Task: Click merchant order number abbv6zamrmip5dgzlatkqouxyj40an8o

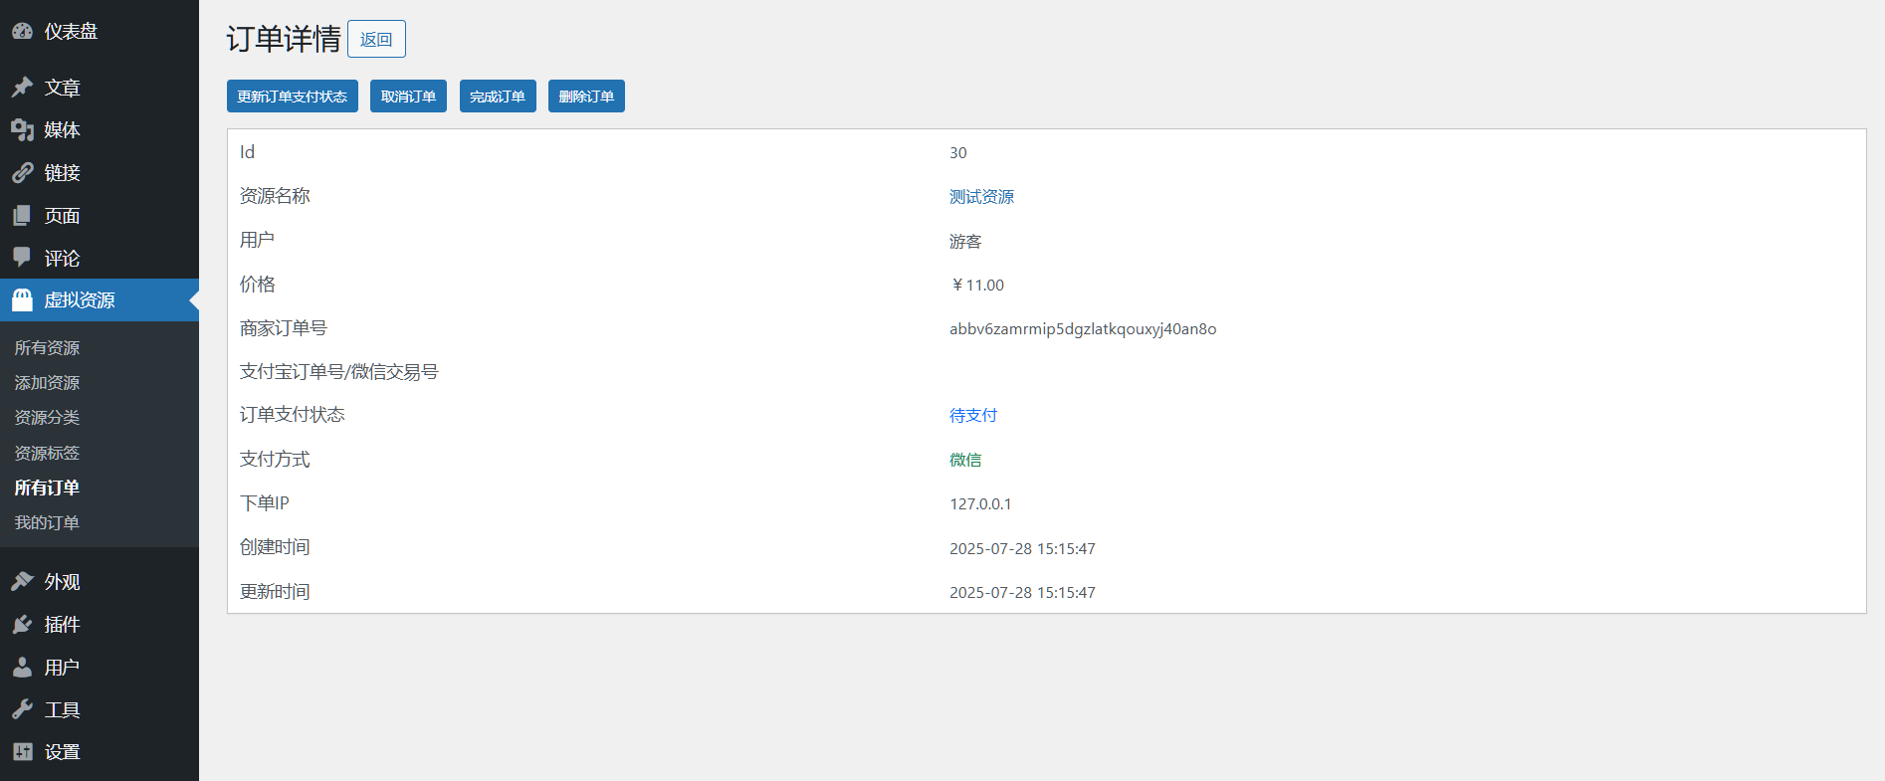Action: pyautogui.click(x=1083, y=329)
